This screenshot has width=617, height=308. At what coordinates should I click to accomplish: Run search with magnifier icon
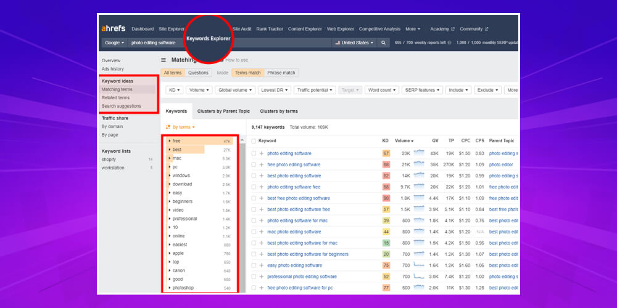point(383,43)
